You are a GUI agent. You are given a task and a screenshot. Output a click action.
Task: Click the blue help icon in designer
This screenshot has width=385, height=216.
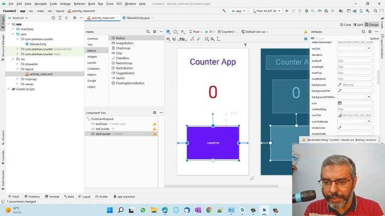[306, 38]
